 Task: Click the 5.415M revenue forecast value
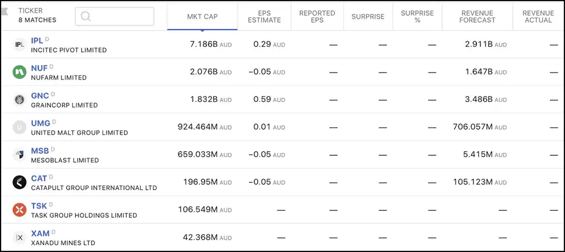[x=478, y=155]
